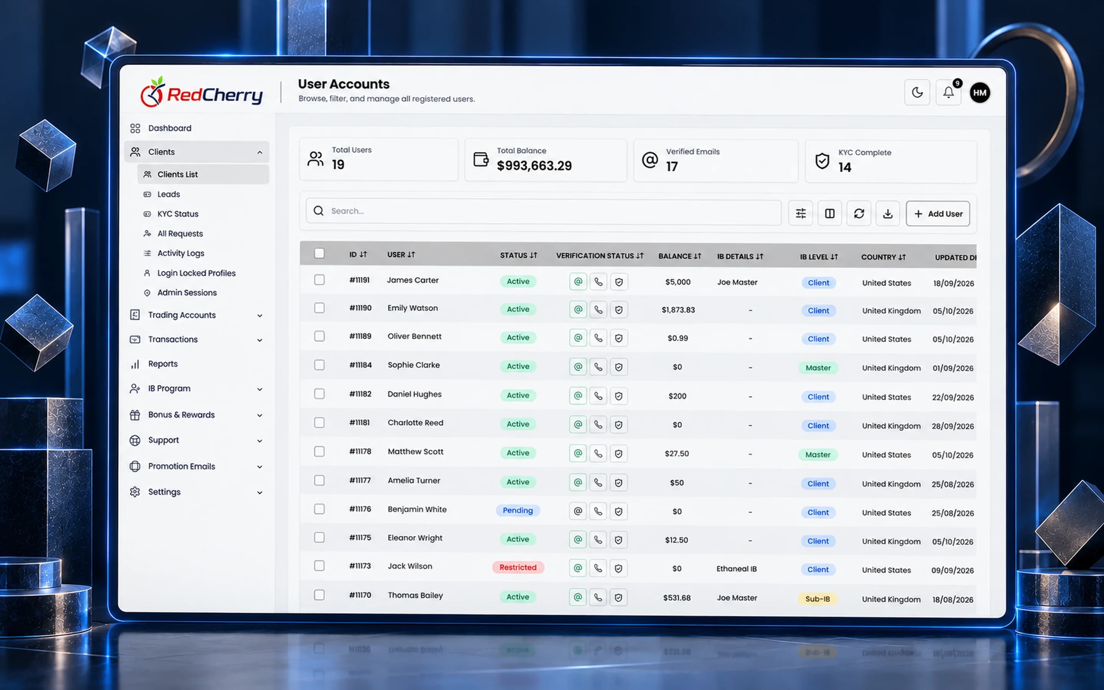Screen dimensions: 1104x690
Task: Click the Add User button
Action: click(938, 214)
